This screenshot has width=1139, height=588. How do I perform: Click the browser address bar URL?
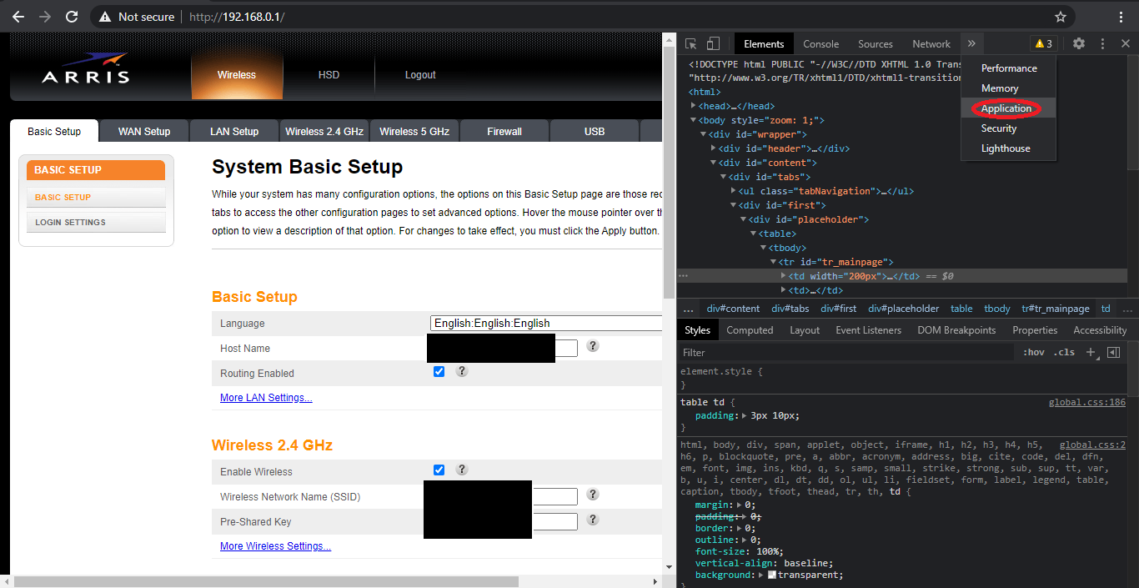point(237,17)
